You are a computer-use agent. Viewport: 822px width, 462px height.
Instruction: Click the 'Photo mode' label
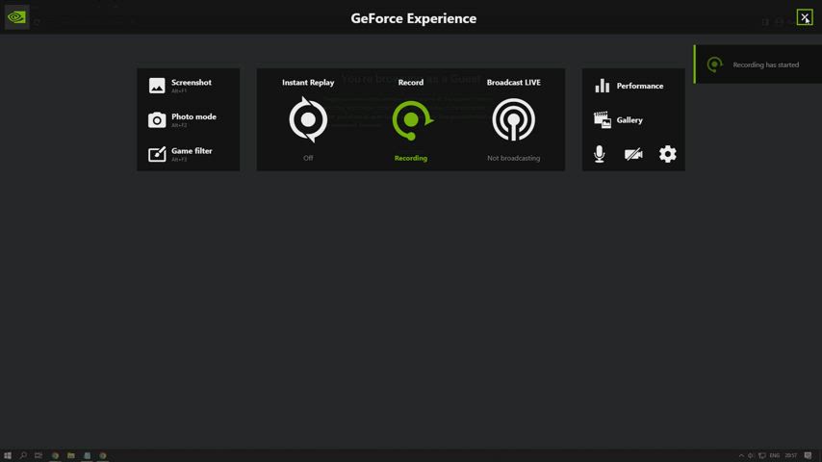point(193,116)
